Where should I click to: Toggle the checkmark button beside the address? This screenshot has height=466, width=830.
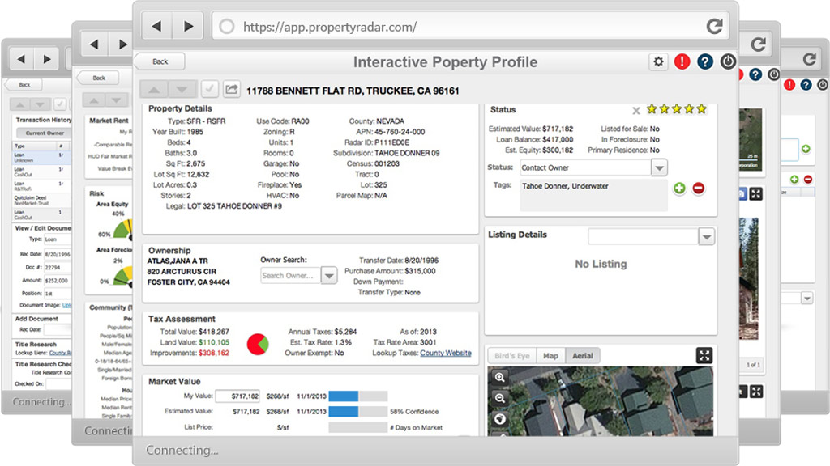tap(209, 90)
